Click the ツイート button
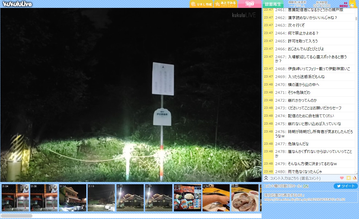The height and width of the screenshot is (219, 359). (345, 186)
